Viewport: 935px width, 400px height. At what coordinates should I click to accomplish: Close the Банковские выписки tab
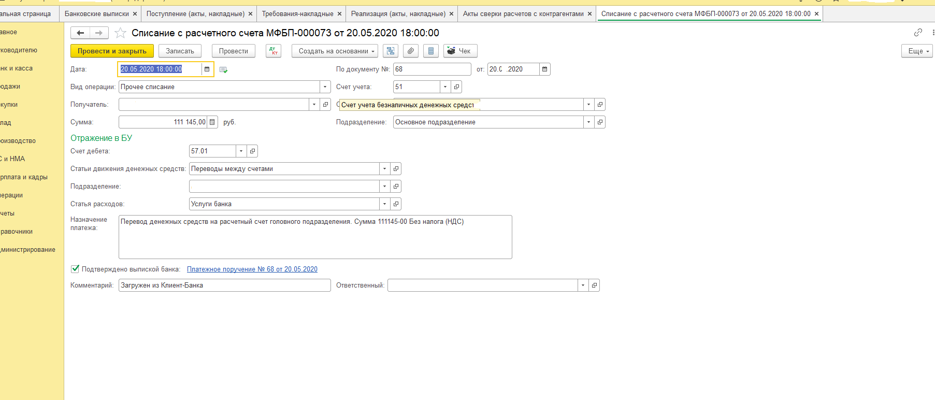coord(135,14)
